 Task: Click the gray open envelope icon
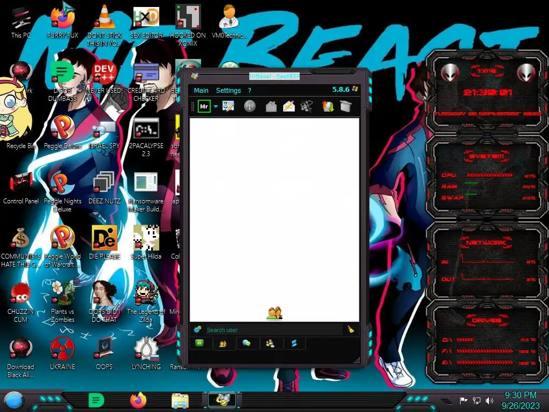pos(271,106)
